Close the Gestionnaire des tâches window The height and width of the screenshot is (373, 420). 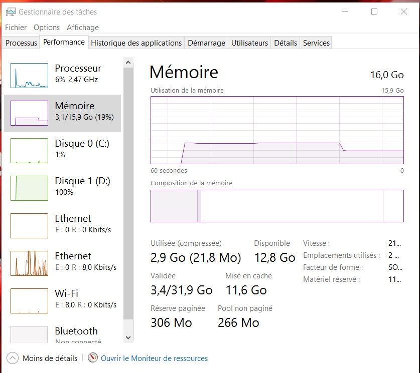[403, 12]
